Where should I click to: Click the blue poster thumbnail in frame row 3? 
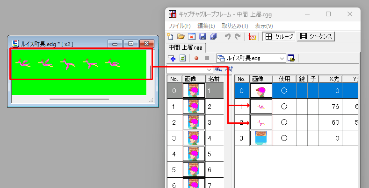(261, 138)
